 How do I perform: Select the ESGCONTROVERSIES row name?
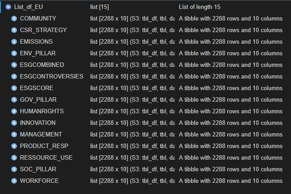point(52,77)
